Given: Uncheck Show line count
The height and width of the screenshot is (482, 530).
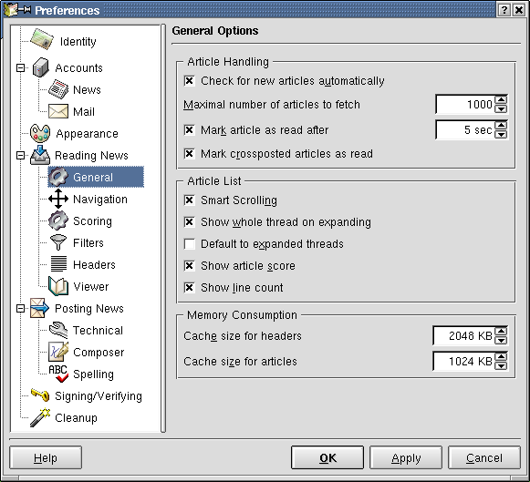Looking at the screenshot, I should pyautogui.click(x=190, y=288).
